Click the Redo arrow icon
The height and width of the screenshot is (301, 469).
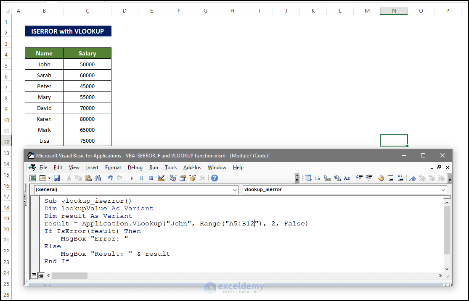click(x=119, y=178)
